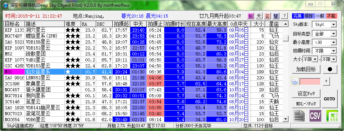
Task: Select the M31 target cell
Action: [14, 72]
